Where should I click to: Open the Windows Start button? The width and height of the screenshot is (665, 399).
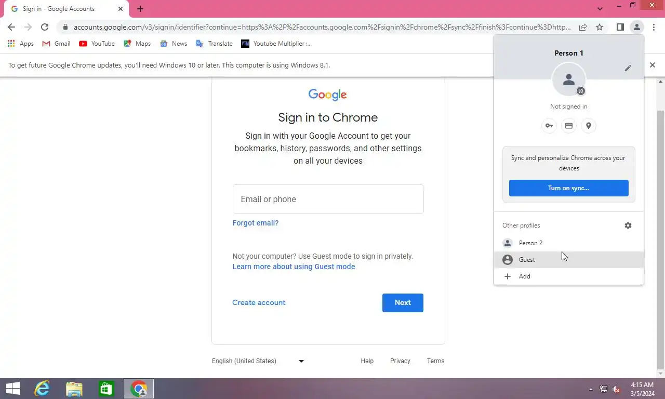pos(13,389)
